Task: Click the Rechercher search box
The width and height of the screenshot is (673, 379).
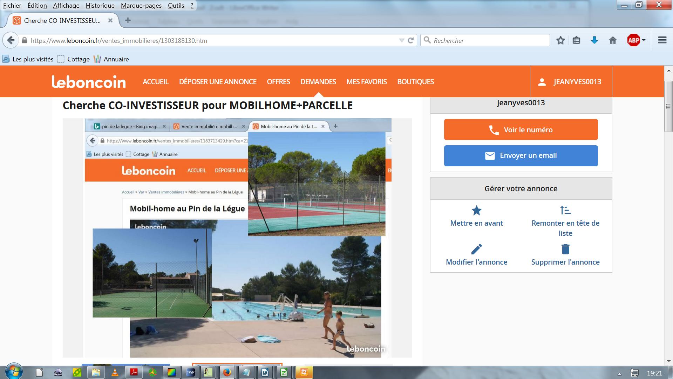Action: point(485,40)
